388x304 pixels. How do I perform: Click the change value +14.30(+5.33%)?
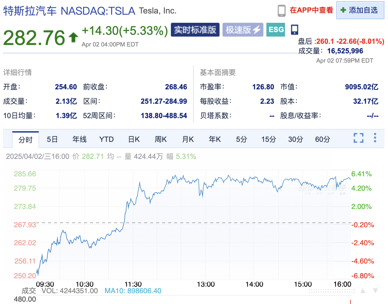[x=125, y=31]
